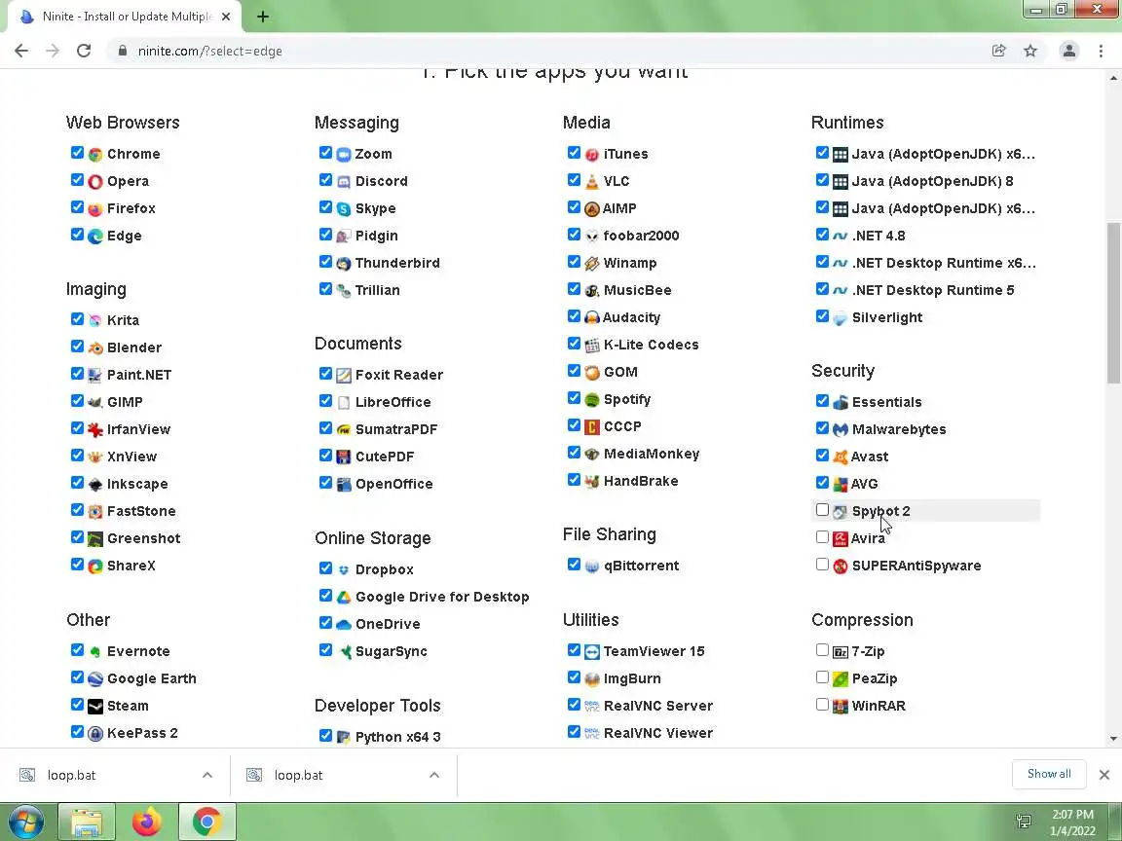Image resolution: width=1122 pixels, height=841 pixels.
Task: Open the first loop.bat download options arrow
Action: coord(206,775)
